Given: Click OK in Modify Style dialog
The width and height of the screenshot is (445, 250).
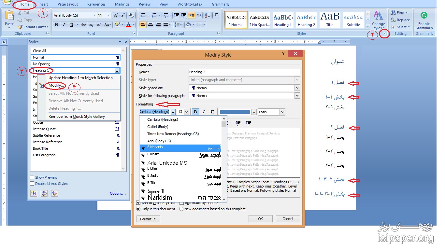Looking at the screenshot, I should (x=260, y=219).
